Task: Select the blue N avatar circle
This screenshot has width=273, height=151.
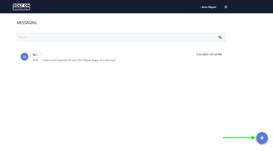Action: [x=24, y=57]
